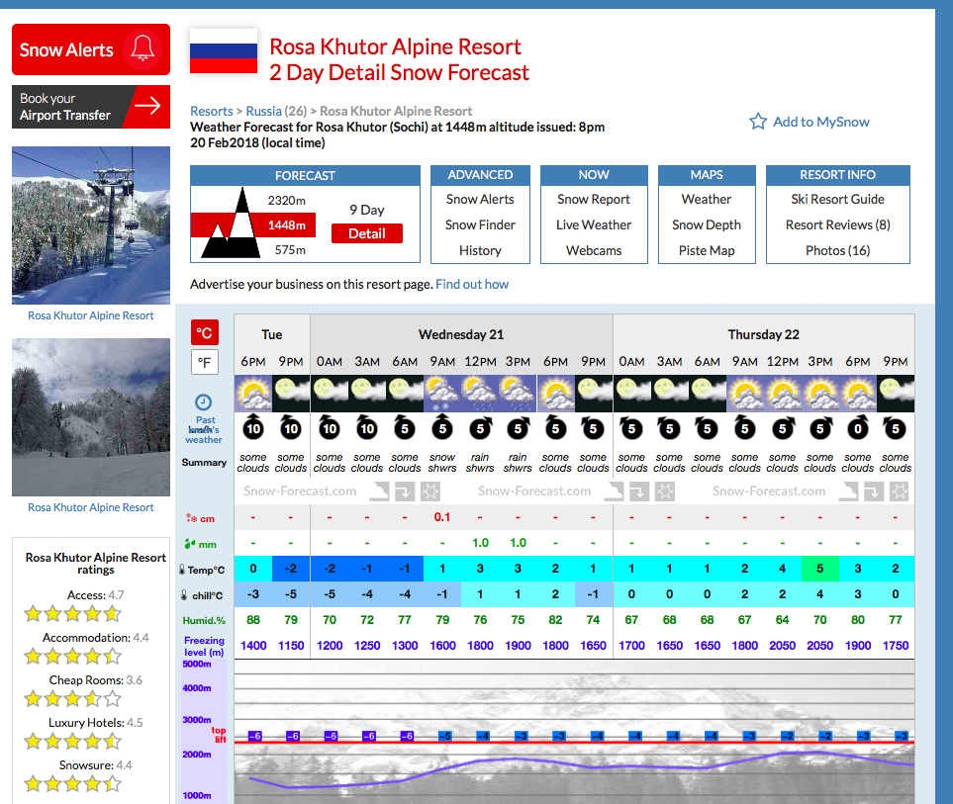Click first Rosa Khutor Alpine Resort caption link
Image resolution: width=953 pixels, height=804 pixels.
click(x=91, y=315)
